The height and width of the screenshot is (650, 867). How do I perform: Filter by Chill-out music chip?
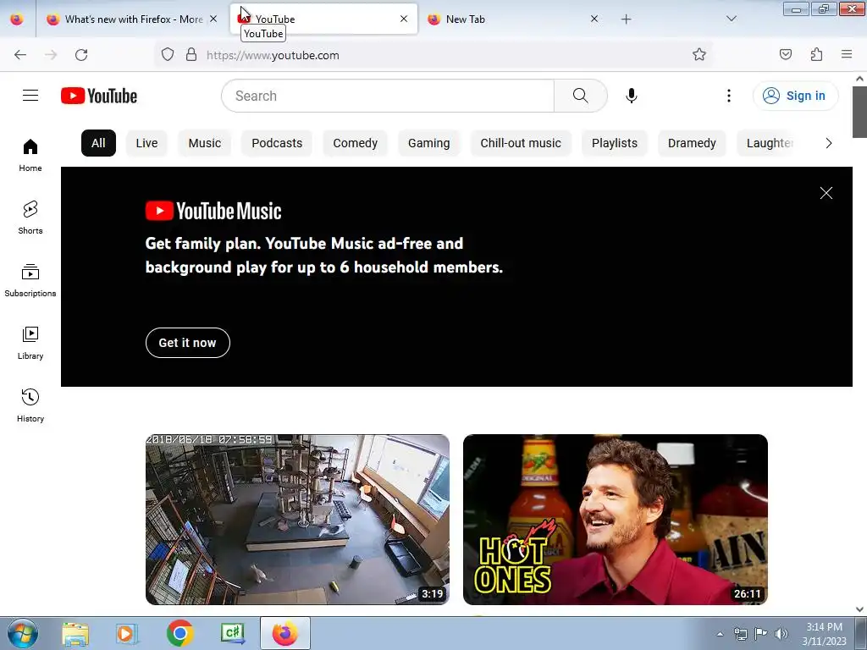pos(521,143)
